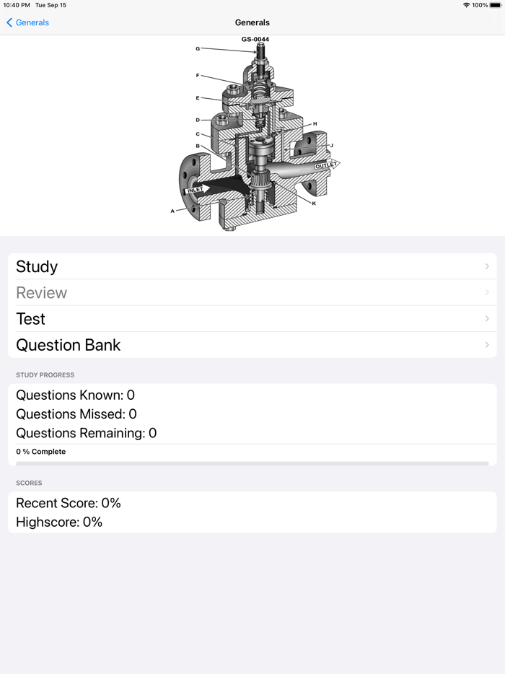This screenshot has height=674, width=505.
Task: Tap the INLET arrow on diagram
Action: 196,190
